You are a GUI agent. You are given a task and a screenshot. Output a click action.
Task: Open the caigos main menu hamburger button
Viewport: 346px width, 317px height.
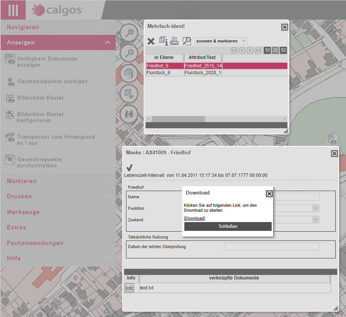click(13, 10)
